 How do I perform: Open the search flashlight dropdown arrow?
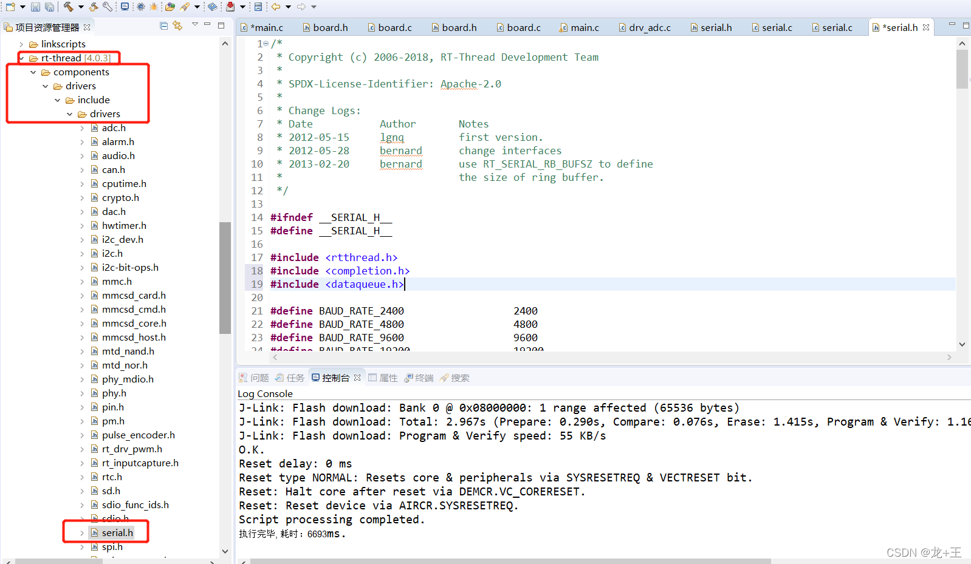point(197,7)
